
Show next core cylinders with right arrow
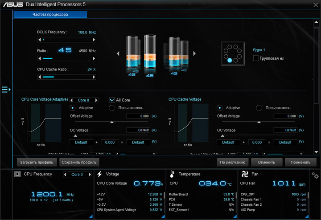tap(194, 53)
